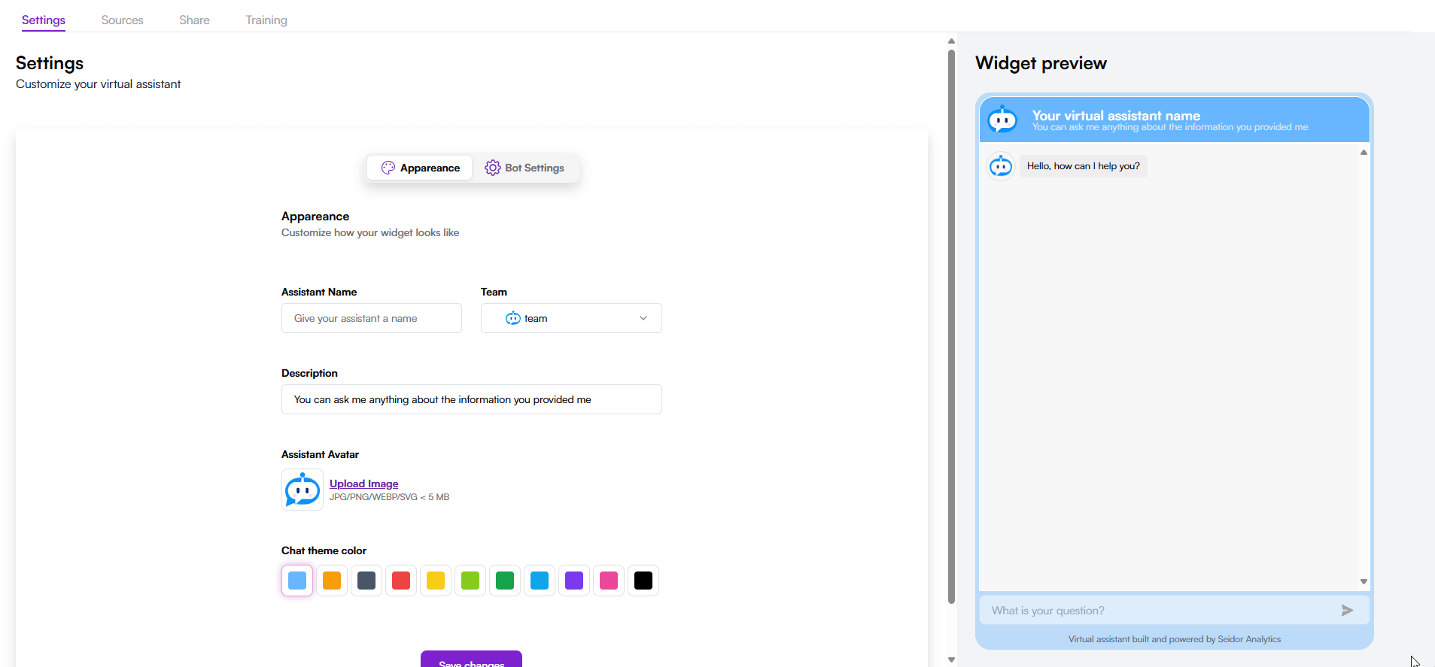
Task: Click the Upload Image link
Action: [x=363, y=484]
